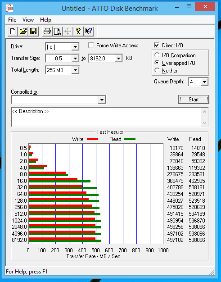Select the Overlapped I/O radio button
The height and width of the screenshot is (282, 221).
tap(157, 63)
